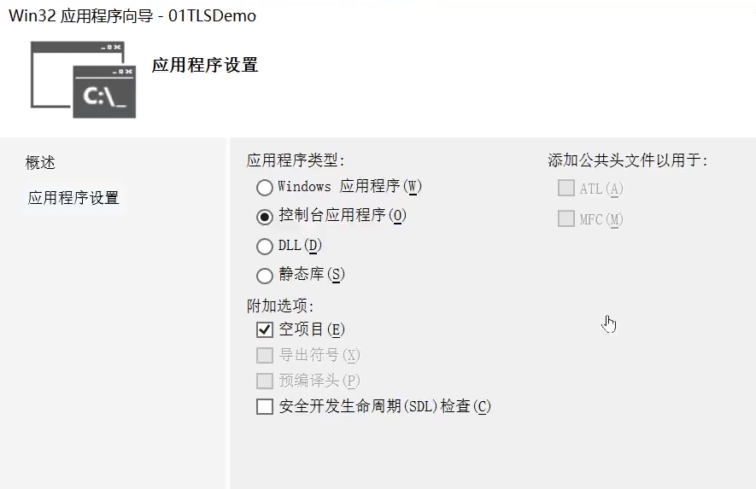
Task: Pick the 静态库 radio option
Action: 265,275
